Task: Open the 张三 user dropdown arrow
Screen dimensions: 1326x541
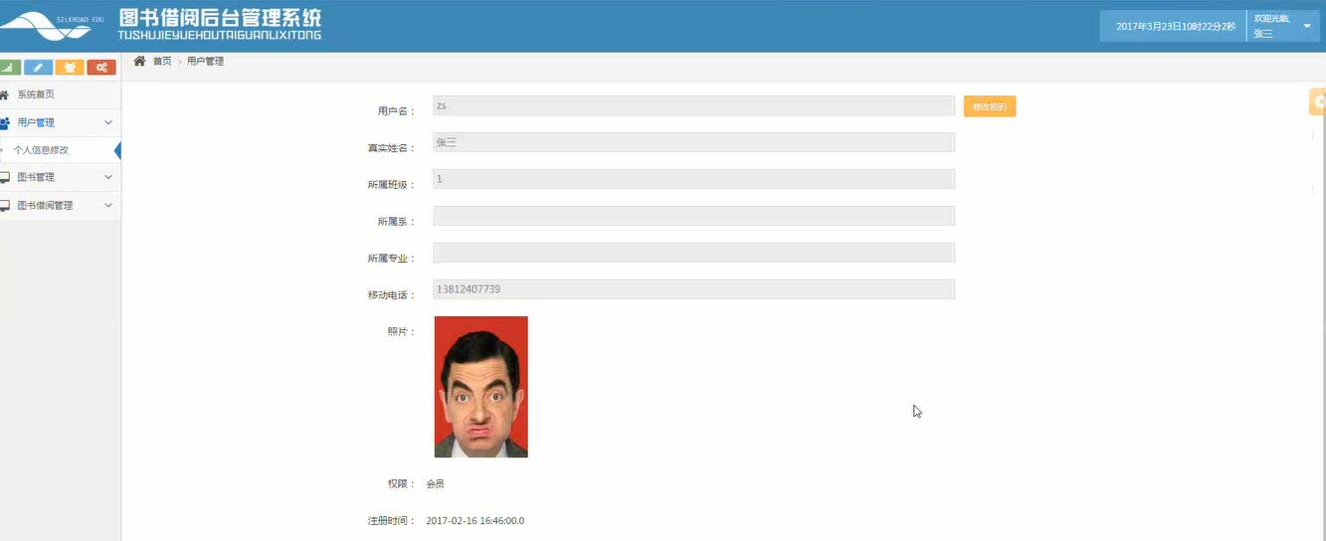Action: (x=1307, y=26)
